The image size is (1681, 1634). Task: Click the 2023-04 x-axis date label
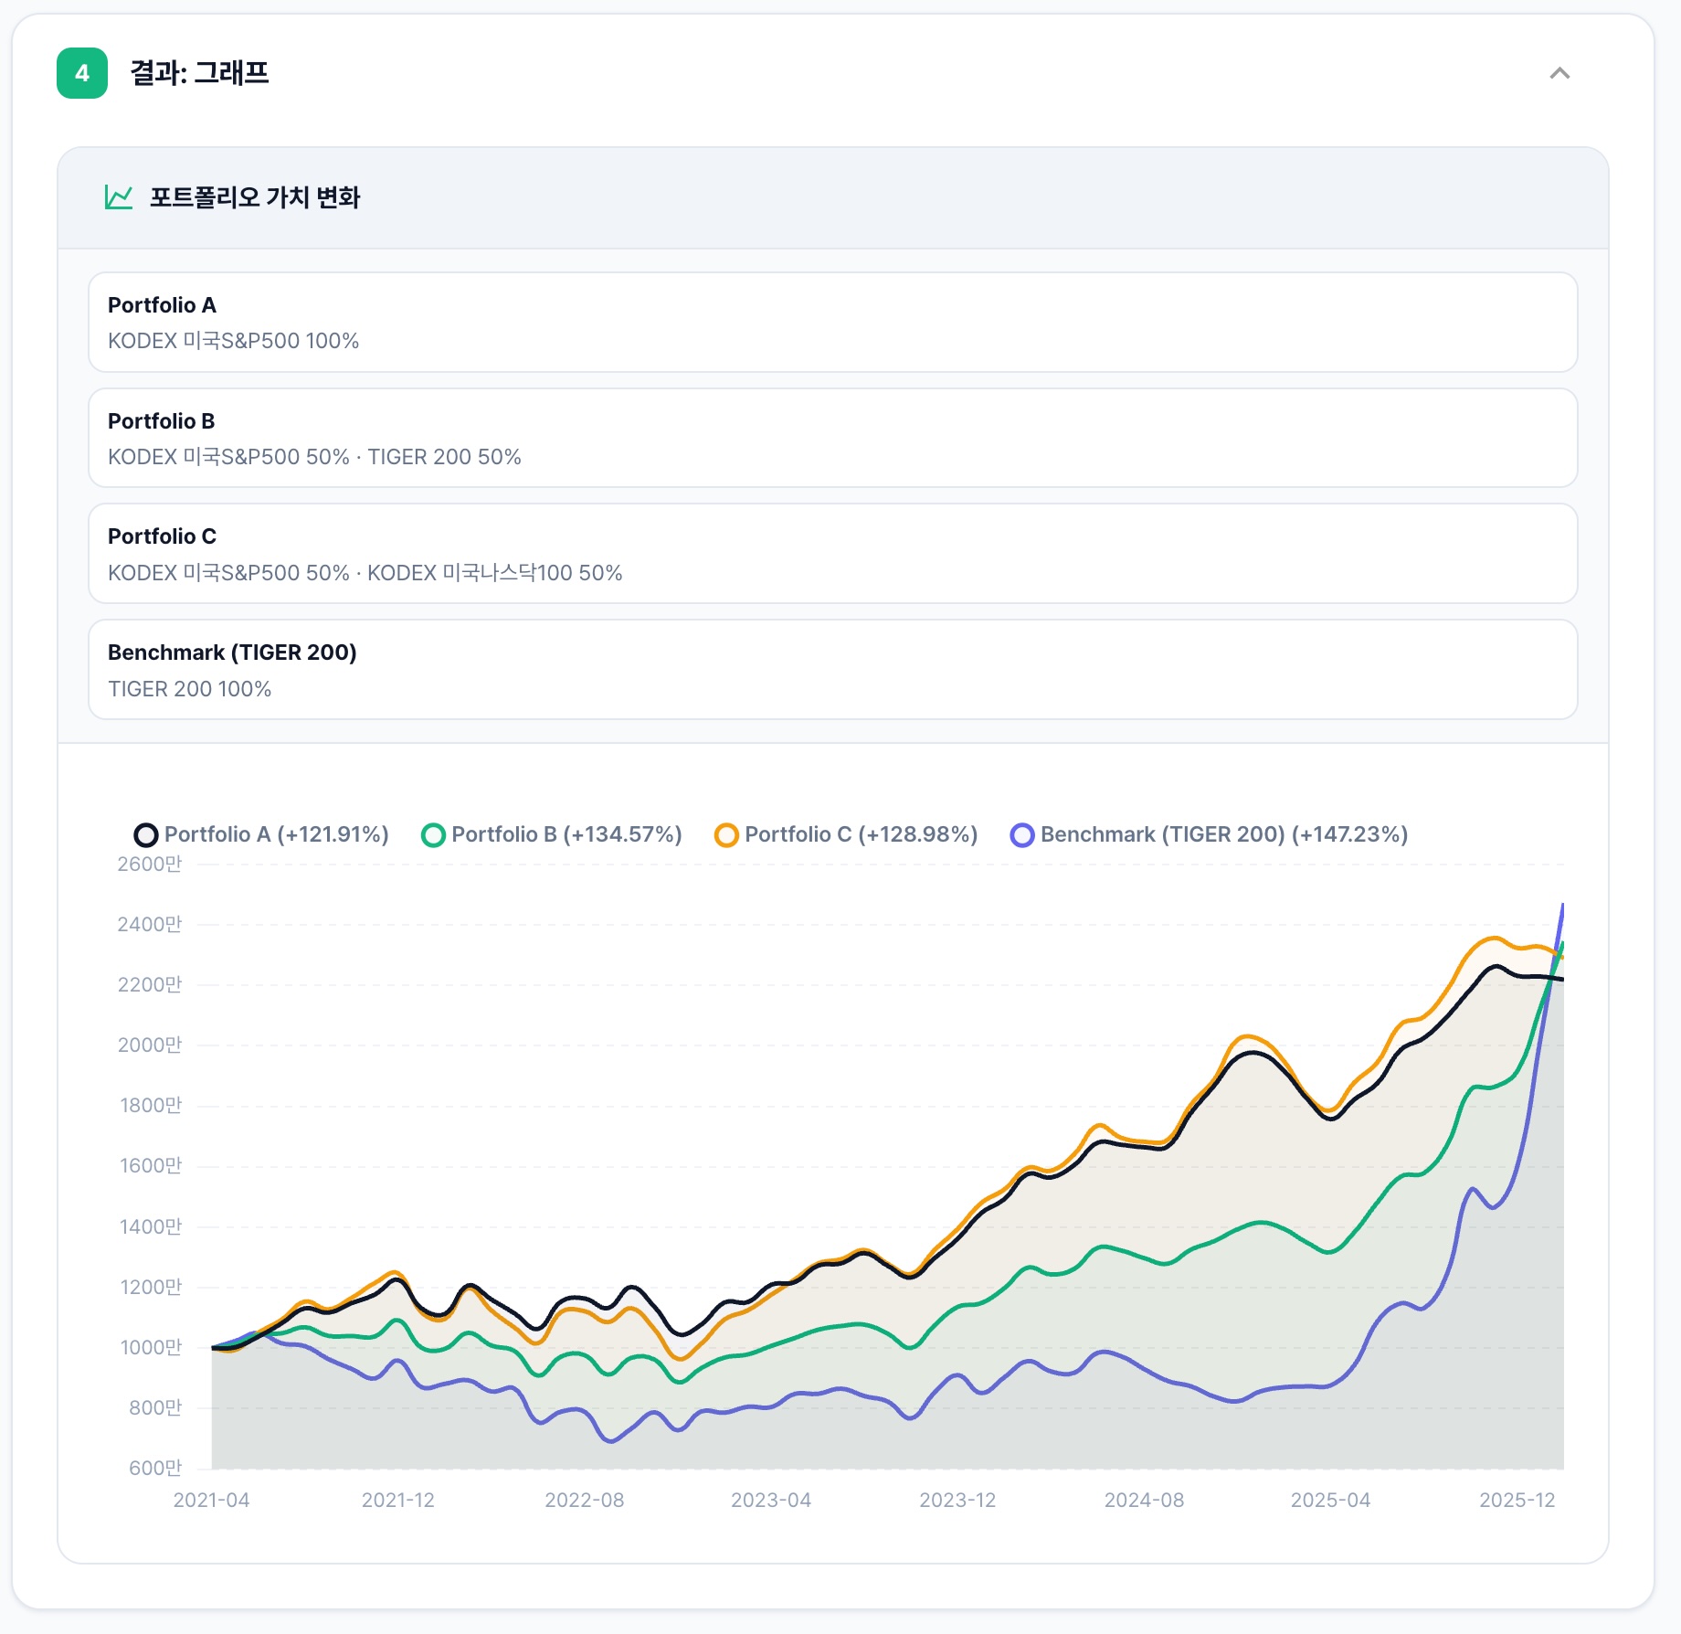[x=770, y=1500]
